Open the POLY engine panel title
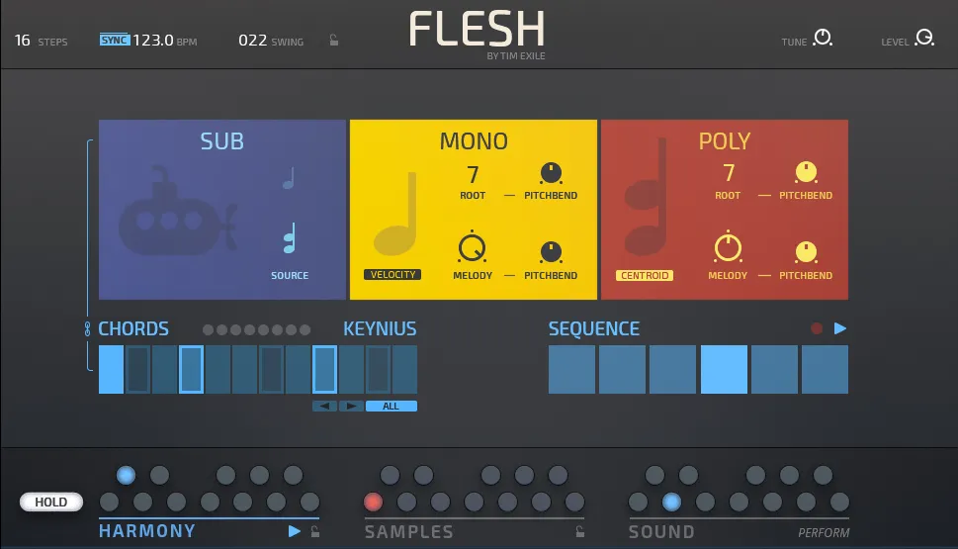958x549 pixels. tap(724, 141)
